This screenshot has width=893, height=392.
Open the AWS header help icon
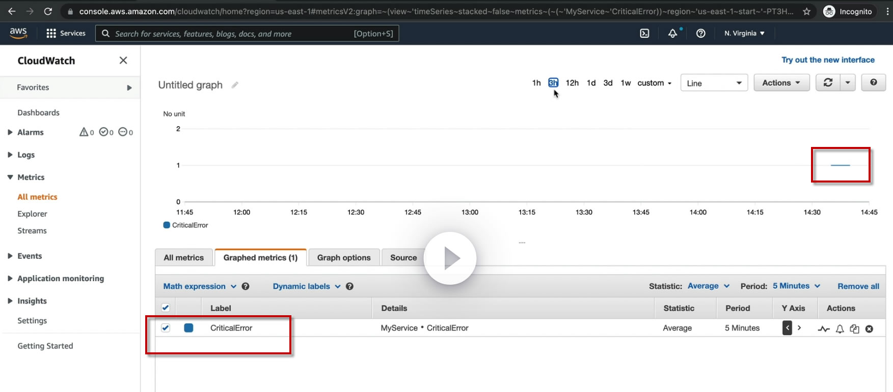point(701,34)
